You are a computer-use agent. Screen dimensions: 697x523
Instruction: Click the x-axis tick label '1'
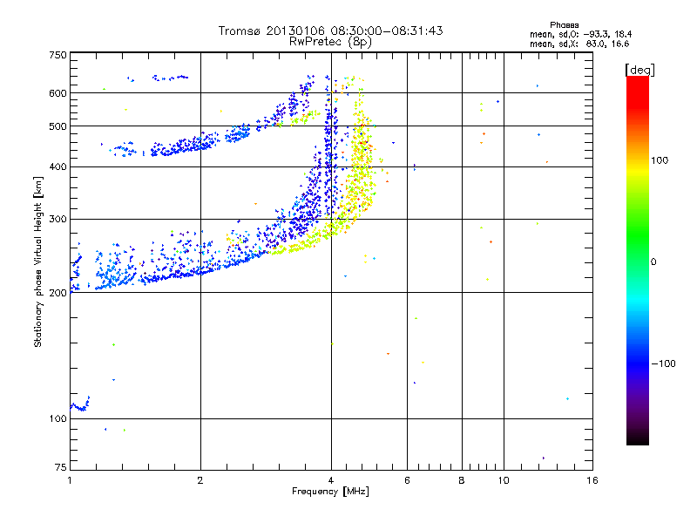[70, 480]
